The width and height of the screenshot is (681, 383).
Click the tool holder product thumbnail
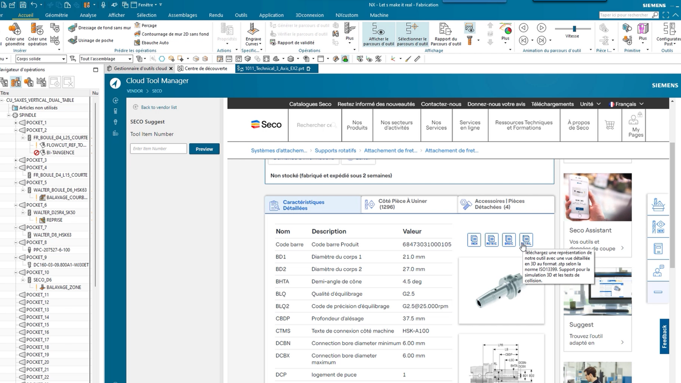coord(501,290)
